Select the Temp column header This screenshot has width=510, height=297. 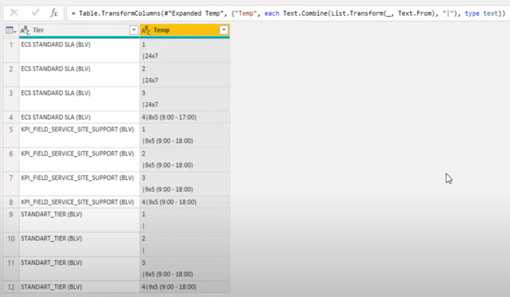coord(185,30)
